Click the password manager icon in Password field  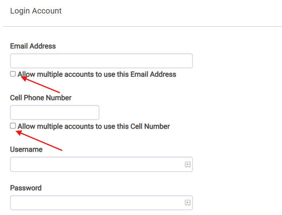(188, 203)
